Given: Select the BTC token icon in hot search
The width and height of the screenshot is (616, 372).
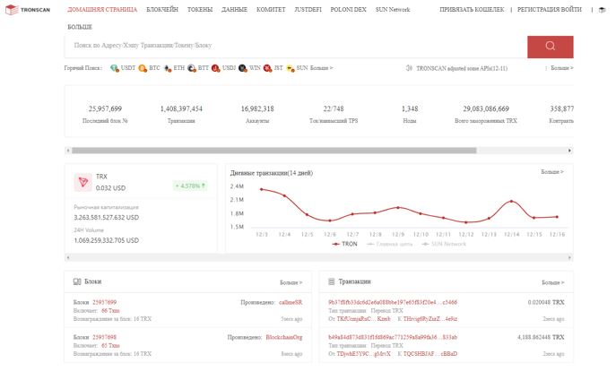Looking at the screenshot, I should 142,67.
